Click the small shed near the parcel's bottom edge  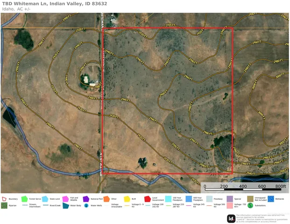pyautogui.click(x=154, y=165)
